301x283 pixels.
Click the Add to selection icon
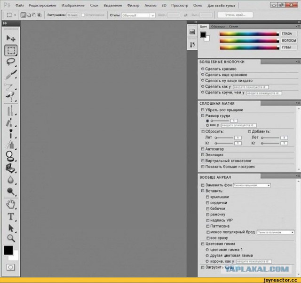pyautogui.click(x=29, y=15)
